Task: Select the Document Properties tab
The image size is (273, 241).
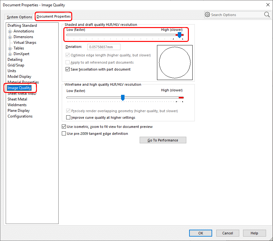Action: point(54,16)
